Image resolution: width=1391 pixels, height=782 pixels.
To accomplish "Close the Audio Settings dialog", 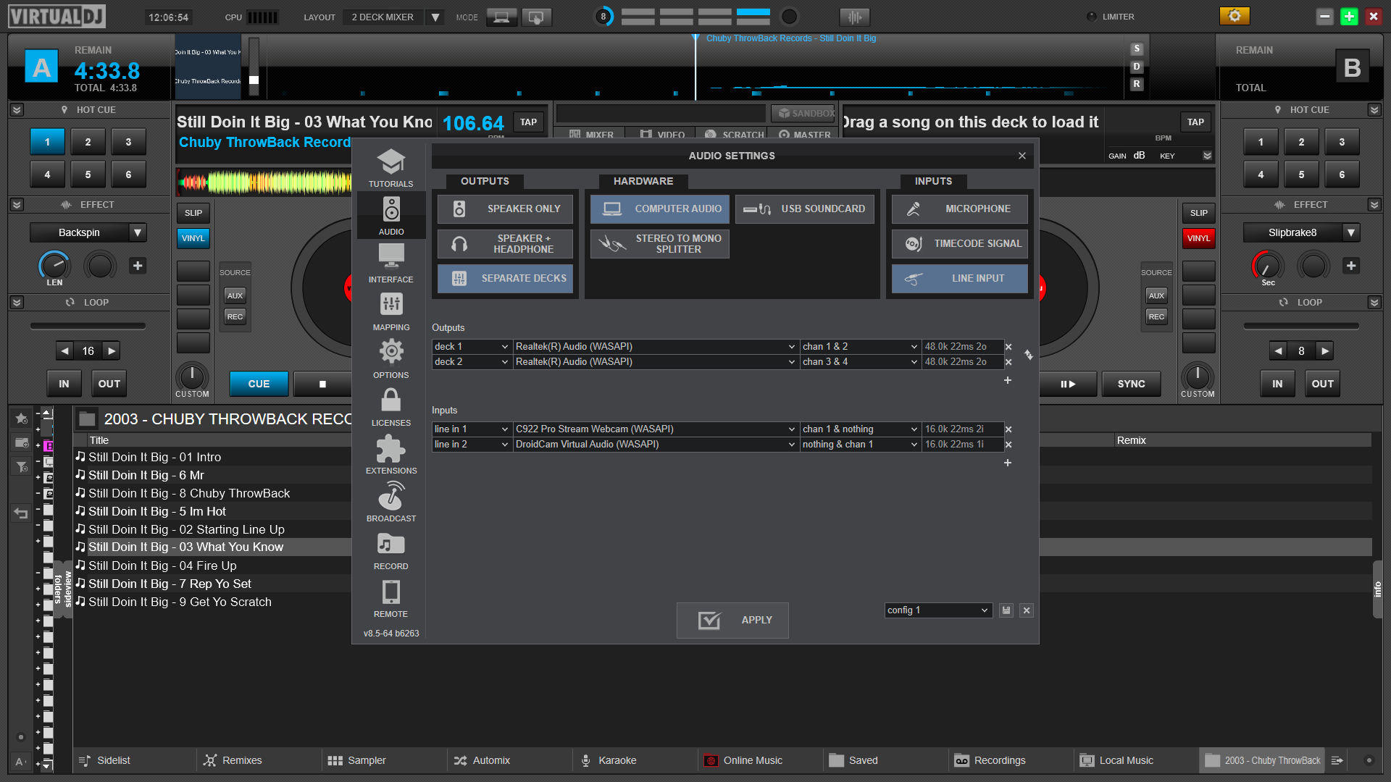I will click(1022, 156).
